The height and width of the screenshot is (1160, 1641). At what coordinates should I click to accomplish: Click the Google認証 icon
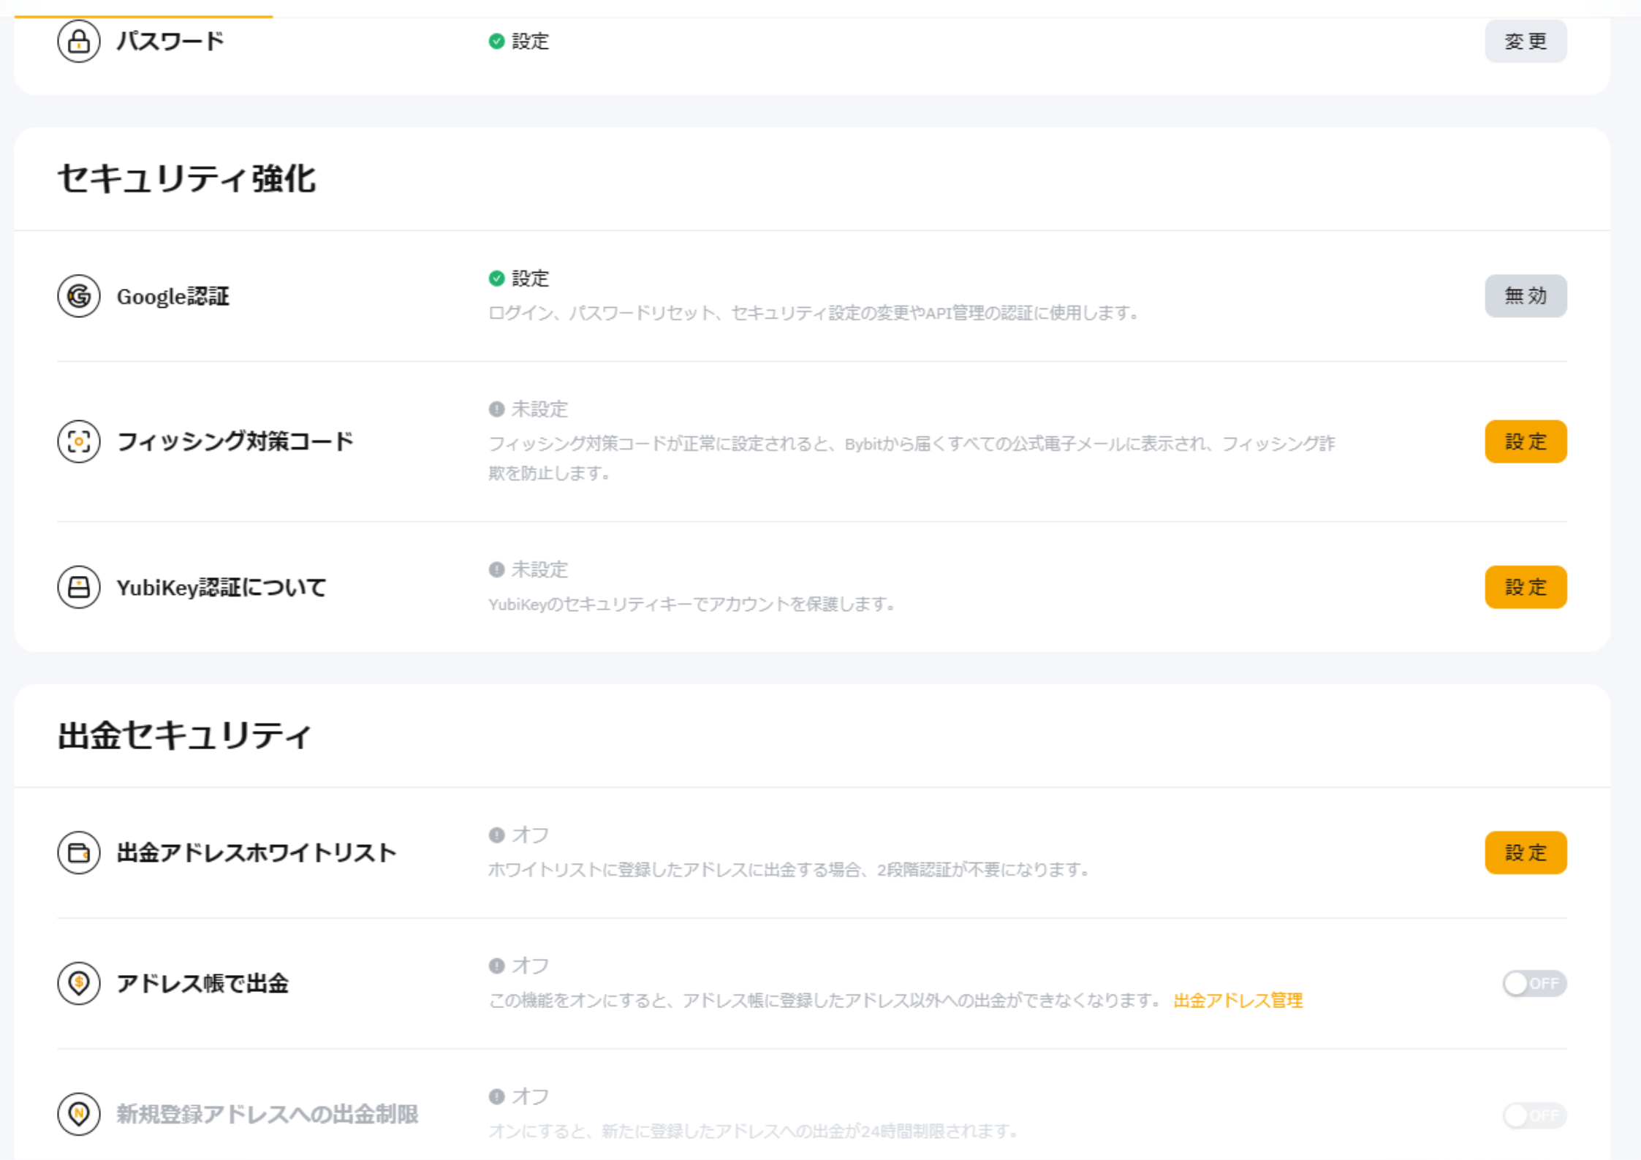click(78, 296)
